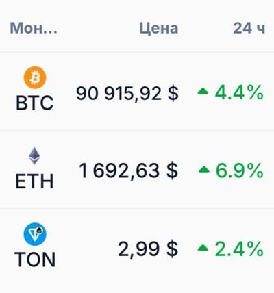This screenshot has width=274, height=293.
Task: Select the 90 915,92 $ price
Action: click(x=127, y=93)
